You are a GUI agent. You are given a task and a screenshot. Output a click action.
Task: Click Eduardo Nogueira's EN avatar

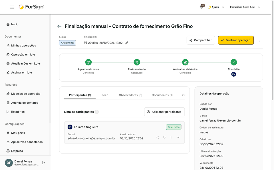tap(70, 127)
